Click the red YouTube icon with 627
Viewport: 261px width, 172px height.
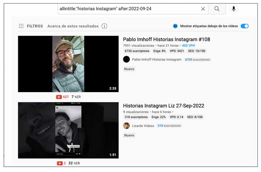click(x=59, y=97)
